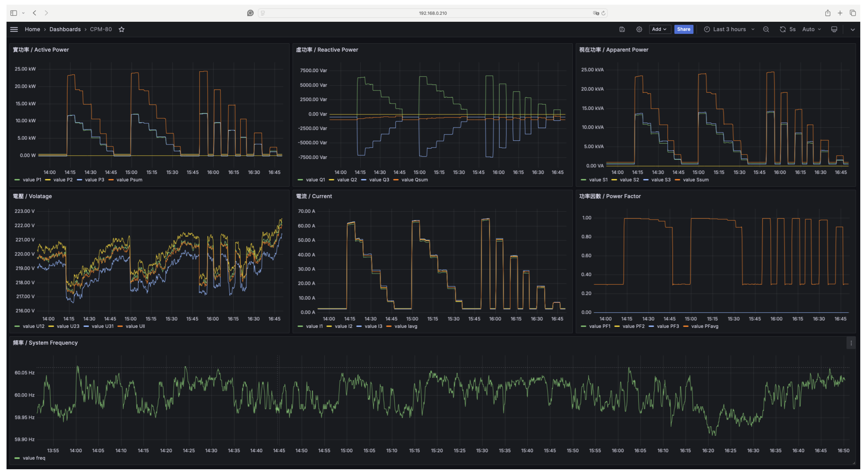Expand the Add dropdown menu

(x=659, y=29)
